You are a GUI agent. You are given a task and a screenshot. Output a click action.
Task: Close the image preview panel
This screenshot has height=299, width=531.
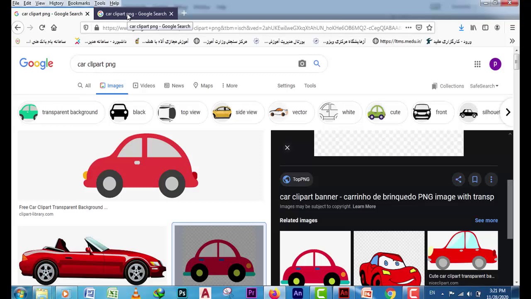pyautogui.click(x=287, y=147)
